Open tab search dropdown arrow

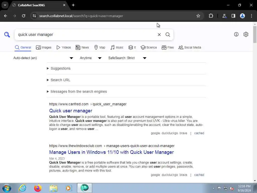coord(5,5)
